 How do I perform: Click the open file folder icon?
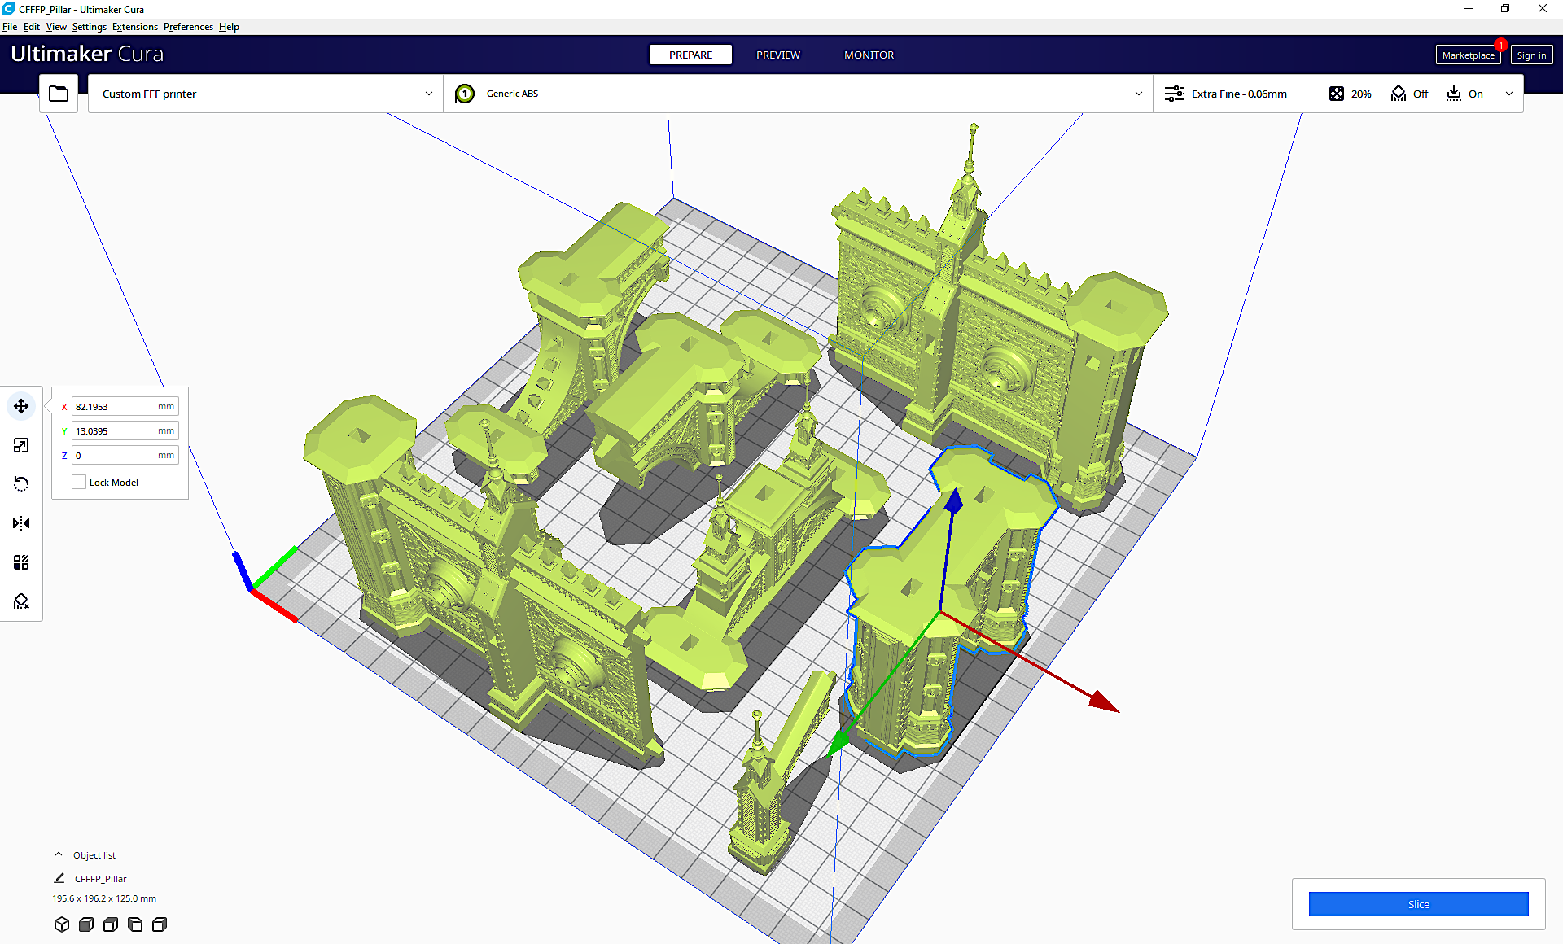pos(59,94)
